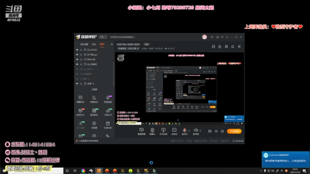Click the 工具箱 header
Viewport: 310px width, 174px height.
pos(94,90)
